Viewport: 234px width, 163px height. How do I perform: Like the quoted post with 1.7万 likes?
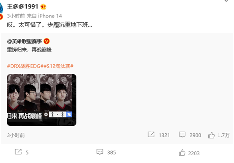tap(211, 135)
